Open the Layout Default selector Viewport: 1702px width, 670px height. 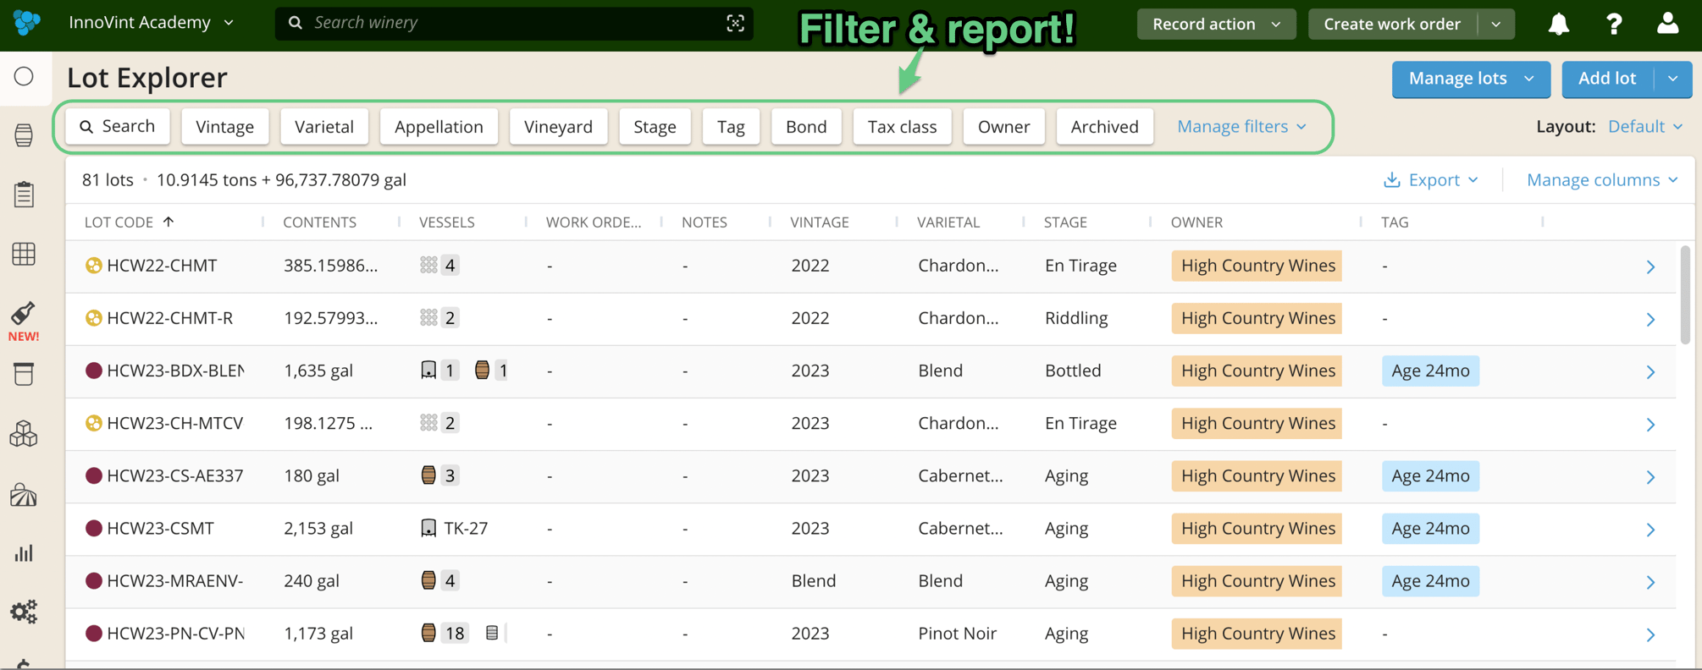coord(1645,126)
